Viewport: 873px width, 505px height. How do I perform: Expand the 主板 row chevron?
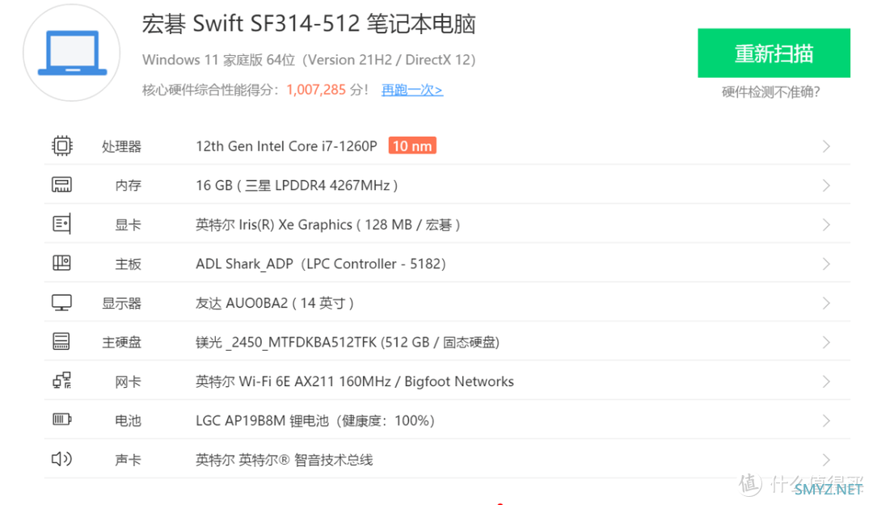click(826, 264)
